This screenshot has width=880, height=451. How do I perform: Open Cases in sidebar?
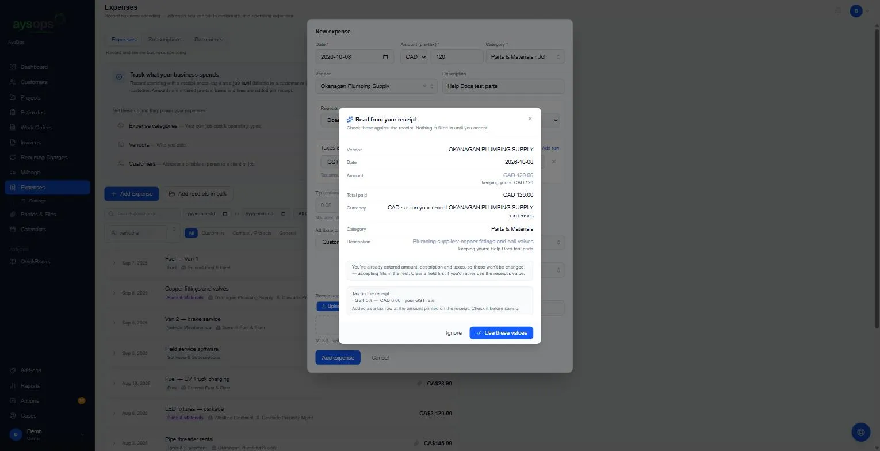coord(28,416)
